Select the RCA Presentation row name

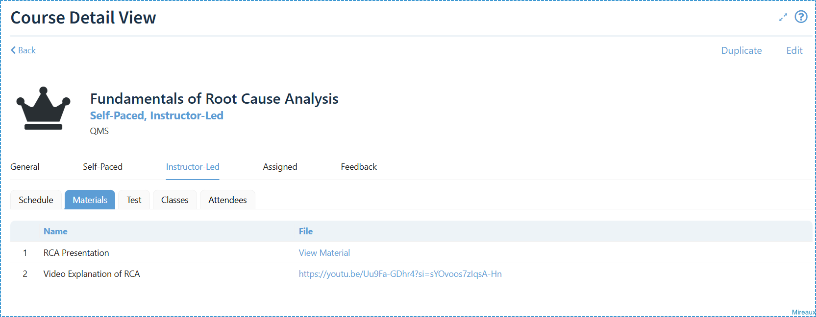click(76, 253)
